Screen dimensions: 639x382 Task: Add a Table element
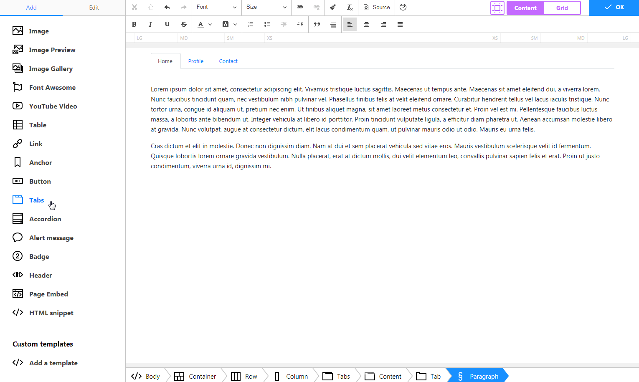click(x=29, y=125)
